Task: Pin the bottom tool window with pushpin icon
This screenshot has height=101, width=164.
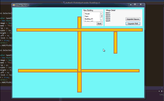Action: coord(162,91)
